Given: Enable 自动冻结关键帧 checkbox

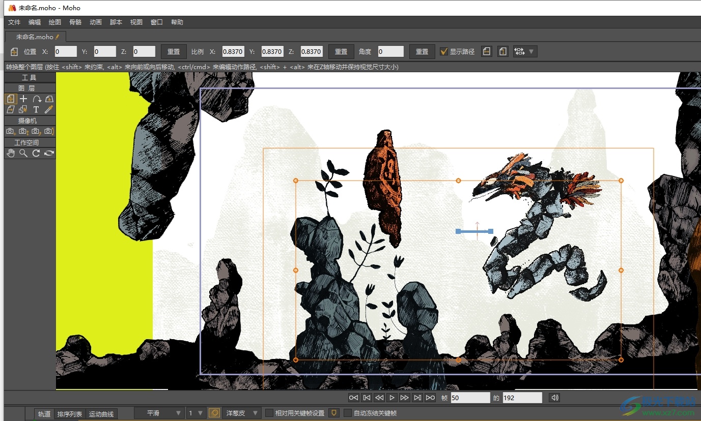Looking at the screenshot, I should click(348, 413).
